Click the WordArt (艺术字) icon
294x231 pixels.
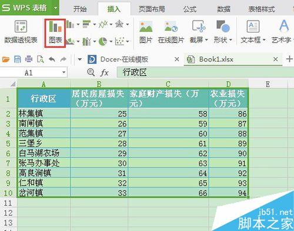click(284, 26)
